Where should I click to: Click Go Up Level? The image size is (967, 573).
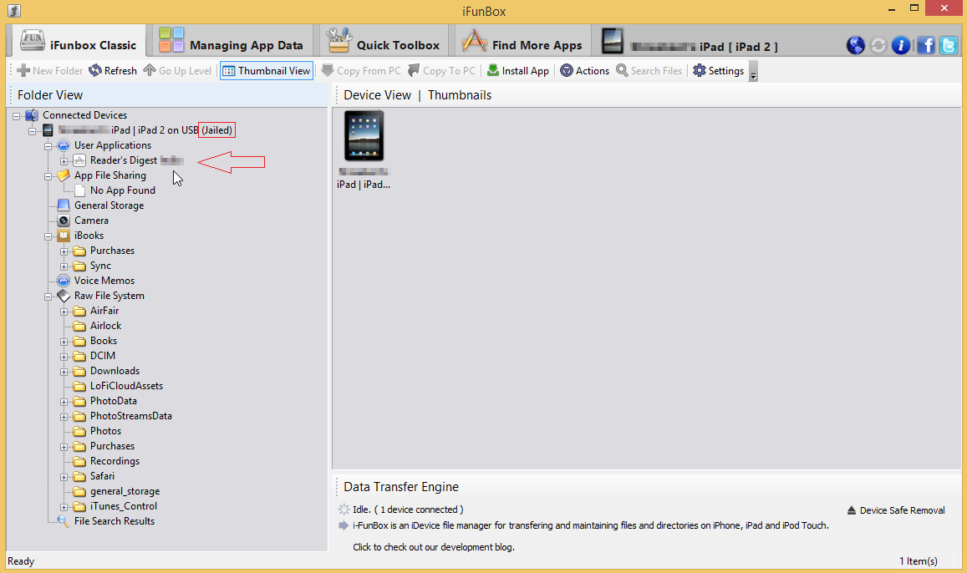click(x=178, y=71)
